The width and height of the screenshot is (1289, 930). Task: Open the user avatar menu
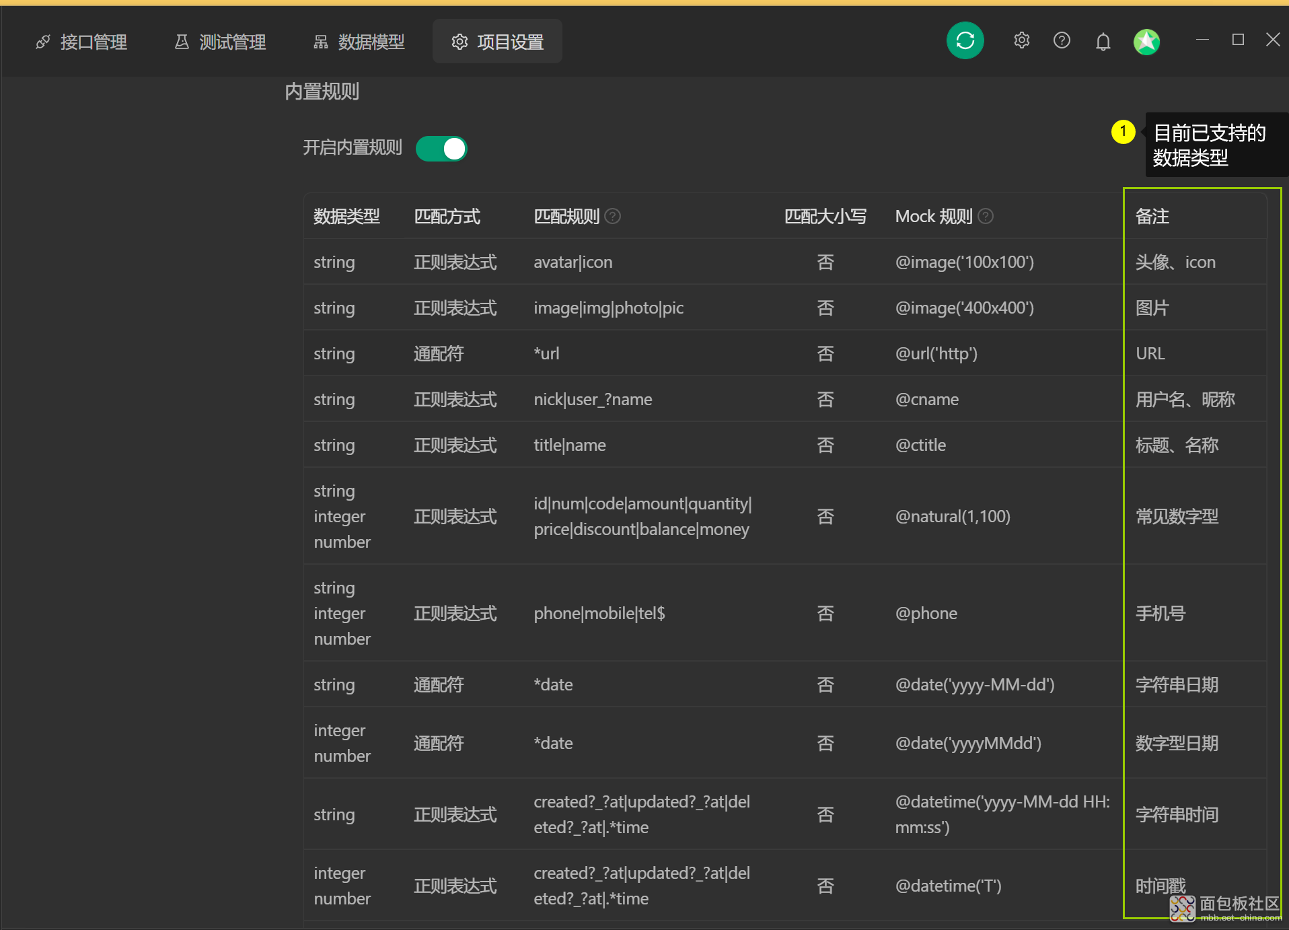(x=1146, y=42)
